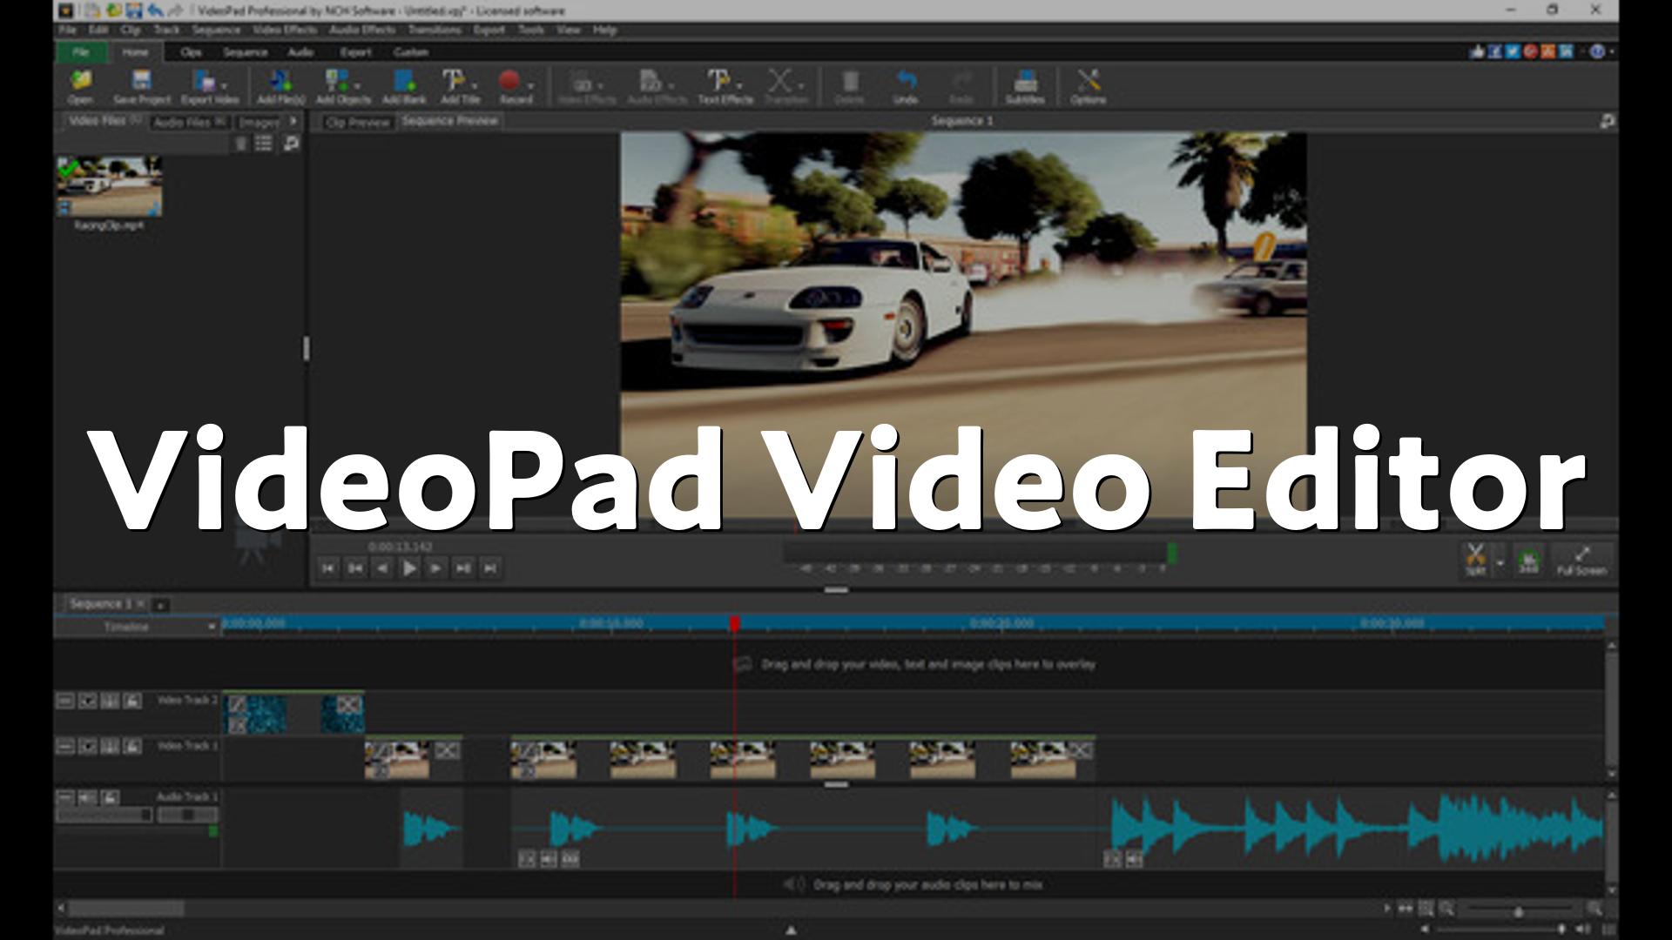
Task: Click the Split scissors icon
Action: [1475, 559]
